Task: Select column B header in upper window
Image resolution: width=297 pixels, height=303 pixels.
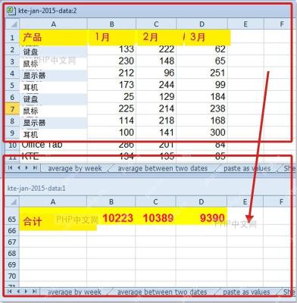Action: coord(111,24)
